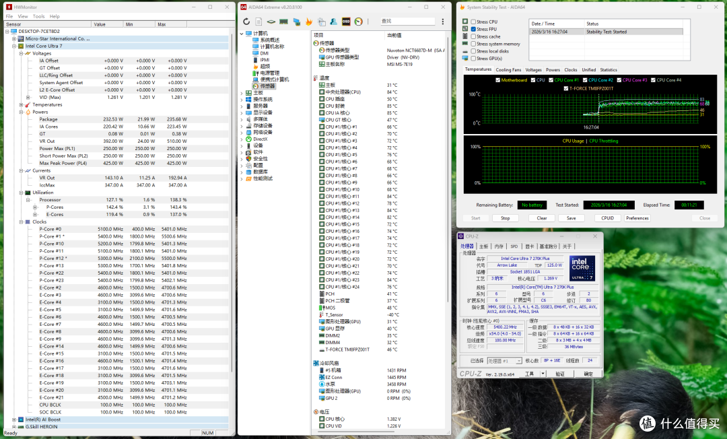Select 计算机名称 in AIDA64 tree

coord(268,46)
